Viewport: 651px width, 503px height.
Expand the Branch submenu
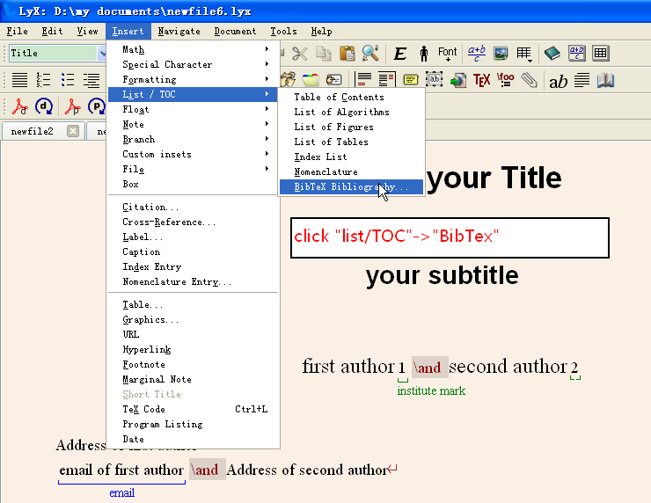click(x=194, y=139)
